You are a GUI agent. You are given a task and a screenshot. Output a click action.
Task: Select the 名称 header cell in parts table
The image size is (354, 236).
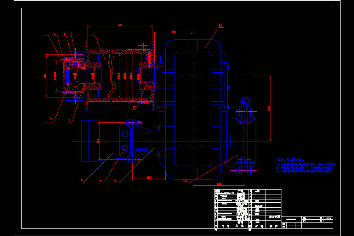pyautogui.click(x=240, y=226)
